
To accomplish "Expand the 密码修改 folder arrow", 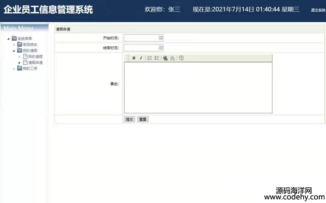I will 14,45.
